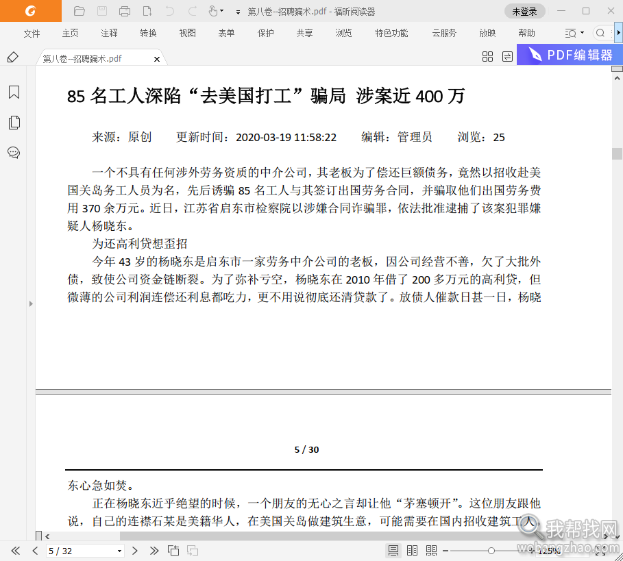
Task: Click the Undo arrow icon
Action: coord(170,11)
